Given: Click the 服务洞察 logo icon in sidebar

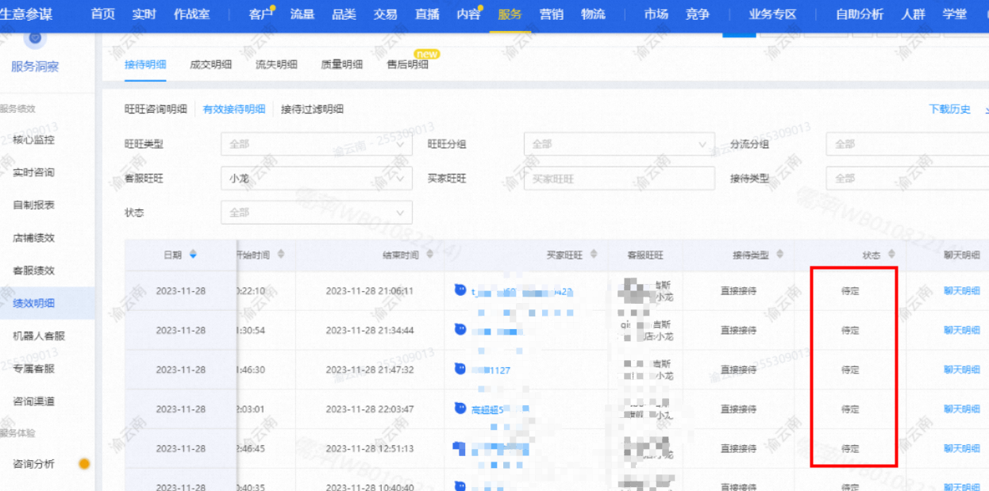Looking at the screenshot, I should point(34,38).
